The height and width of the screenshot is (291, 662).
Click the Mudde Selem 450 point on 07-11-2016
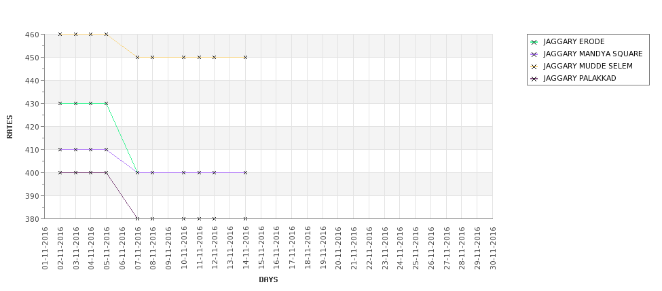(137, 58)
